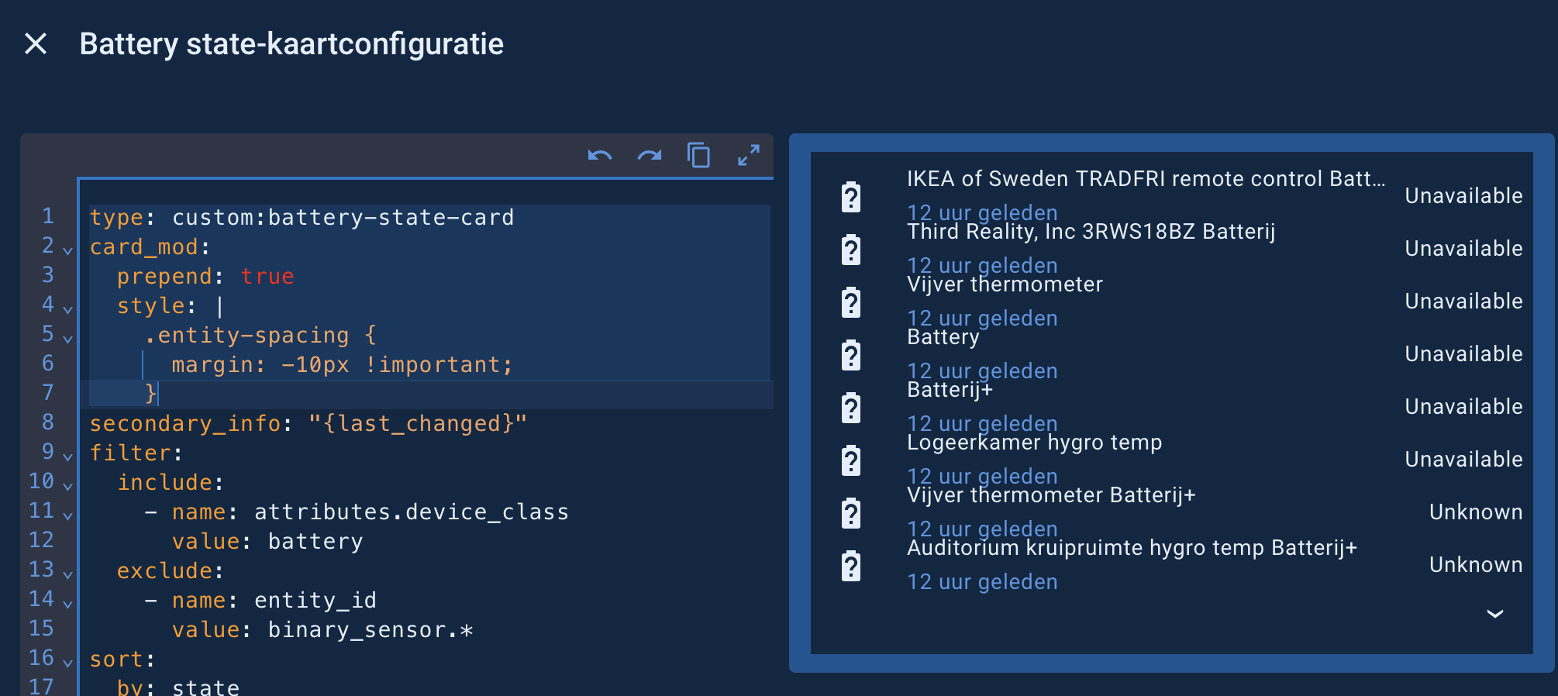
Task: Open the Vijver thermometer entity row
Action: (1005, 285)
